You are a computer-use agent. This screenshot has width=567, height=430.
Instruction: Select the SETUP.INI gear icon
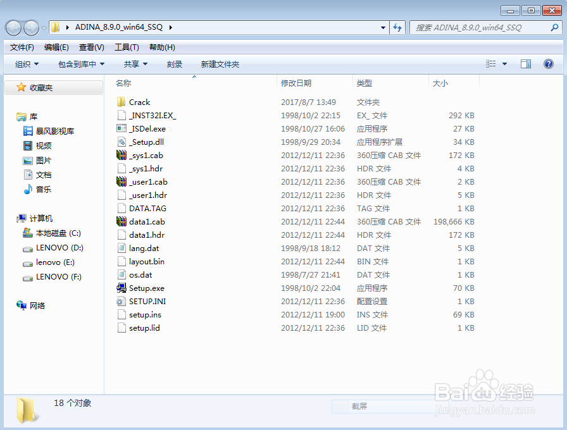[121, 301]
